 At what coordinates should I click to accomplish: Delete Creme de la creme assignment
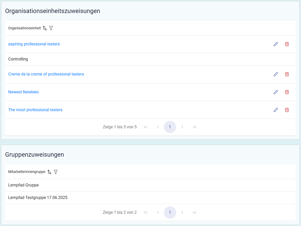(287, 74)
